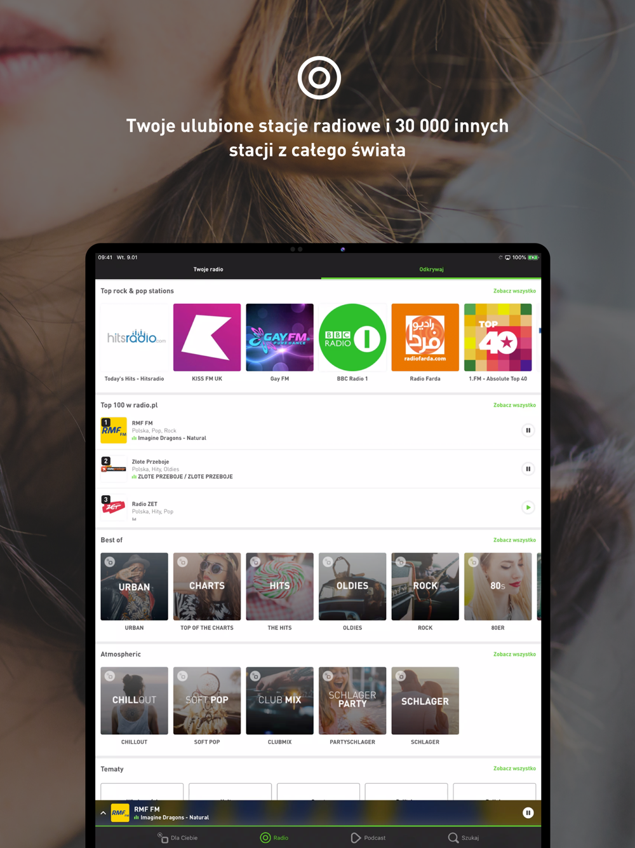635x848 pixels.
Task: Open the CLUBMIX Atmospheric tile
Action: coord(279,701)
